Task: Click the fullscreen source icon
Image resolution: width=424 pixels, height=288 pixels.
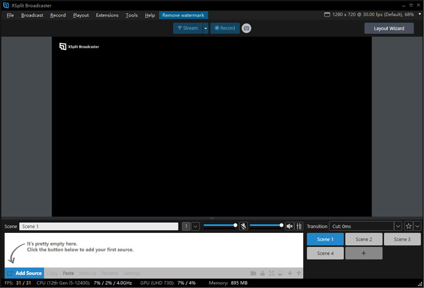Action: click(x=271, y=273)
